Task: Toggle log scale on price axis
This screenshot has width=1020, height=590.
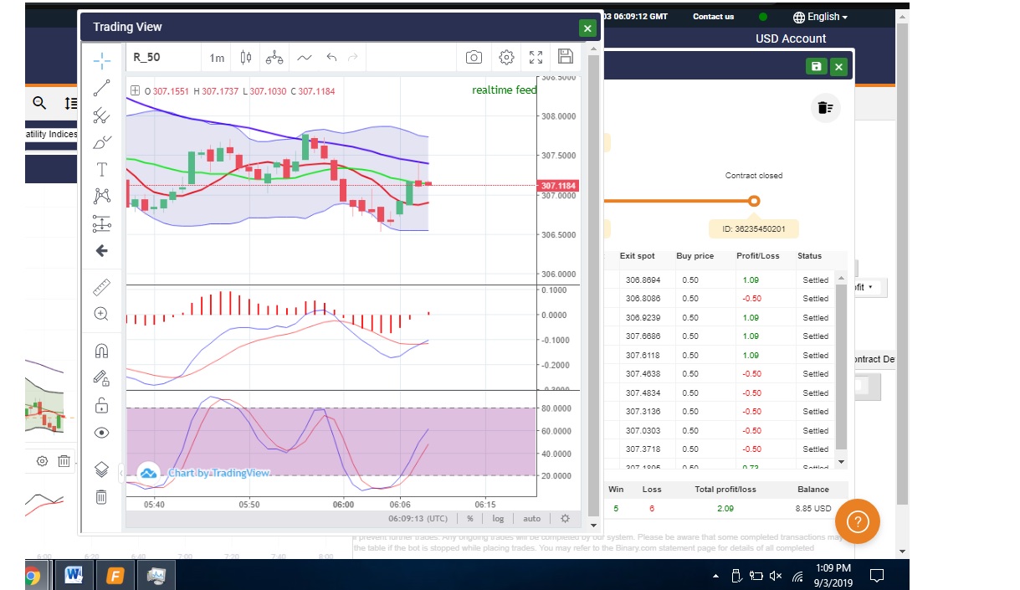Action: (x=498, y=519)
